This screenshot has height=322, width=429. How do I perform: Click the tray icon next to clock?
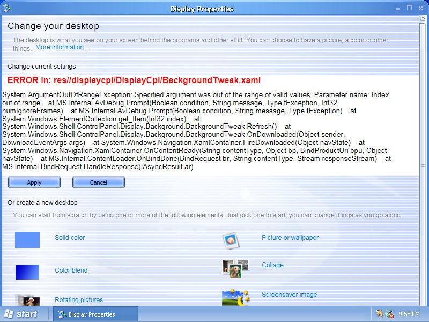(389, 314)
